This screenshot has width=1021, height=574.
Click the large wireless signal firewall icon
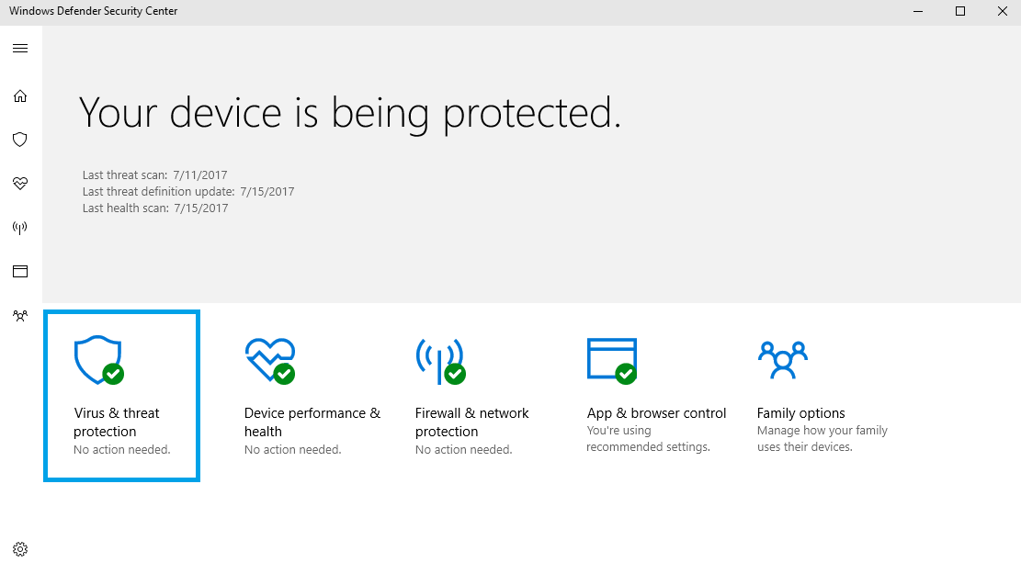click(441, 361)
